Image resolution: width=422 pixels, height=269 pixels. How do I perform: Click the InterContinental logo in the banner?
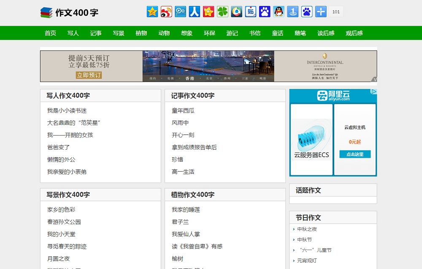click(x=325, y=61)
